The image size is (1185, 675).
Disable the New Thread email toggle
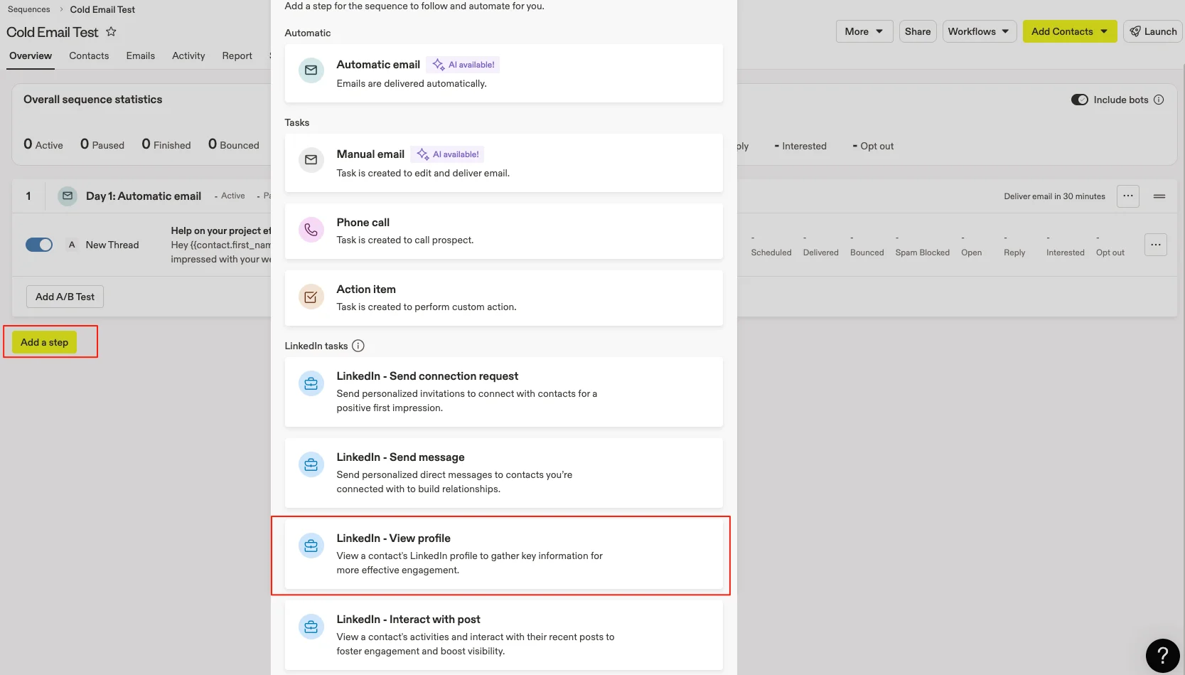coord(39,245)
